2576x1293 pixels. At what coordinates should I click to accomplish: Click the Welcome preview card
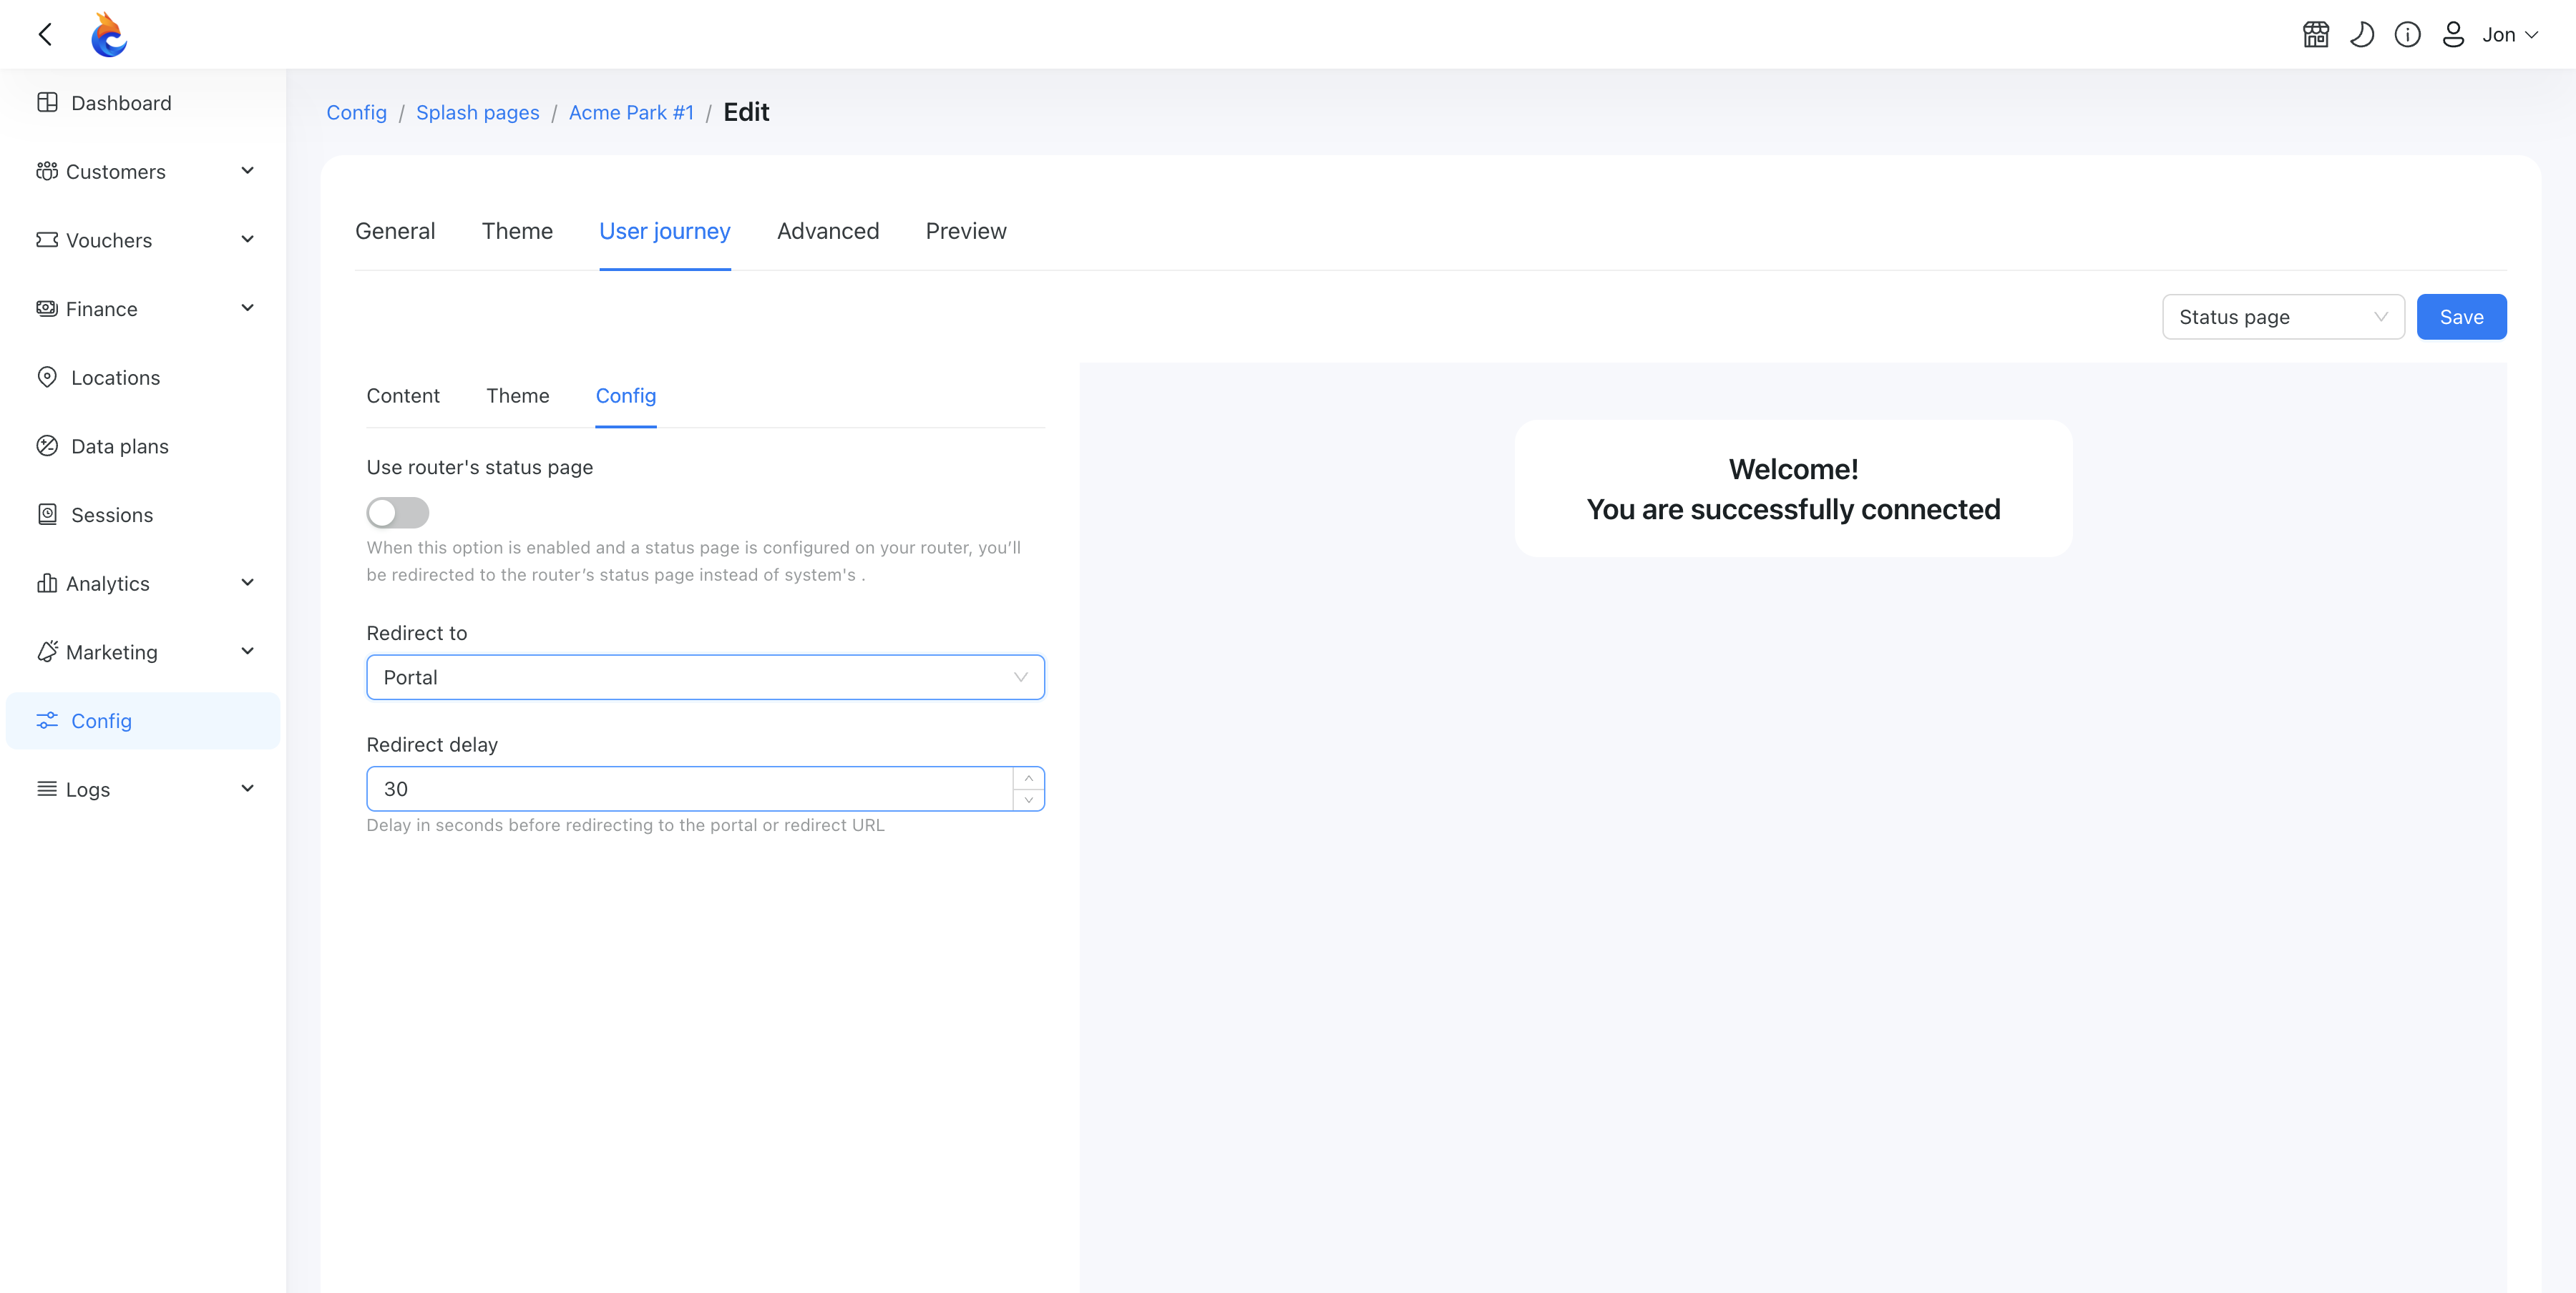click(x=1793, y=488)
